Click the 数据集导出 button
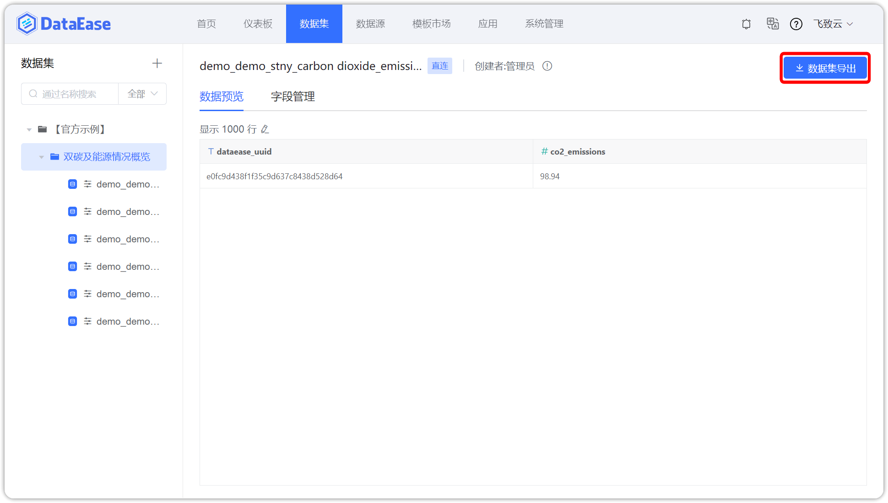This screenshot has width=888, height=503. click(824, 68)
